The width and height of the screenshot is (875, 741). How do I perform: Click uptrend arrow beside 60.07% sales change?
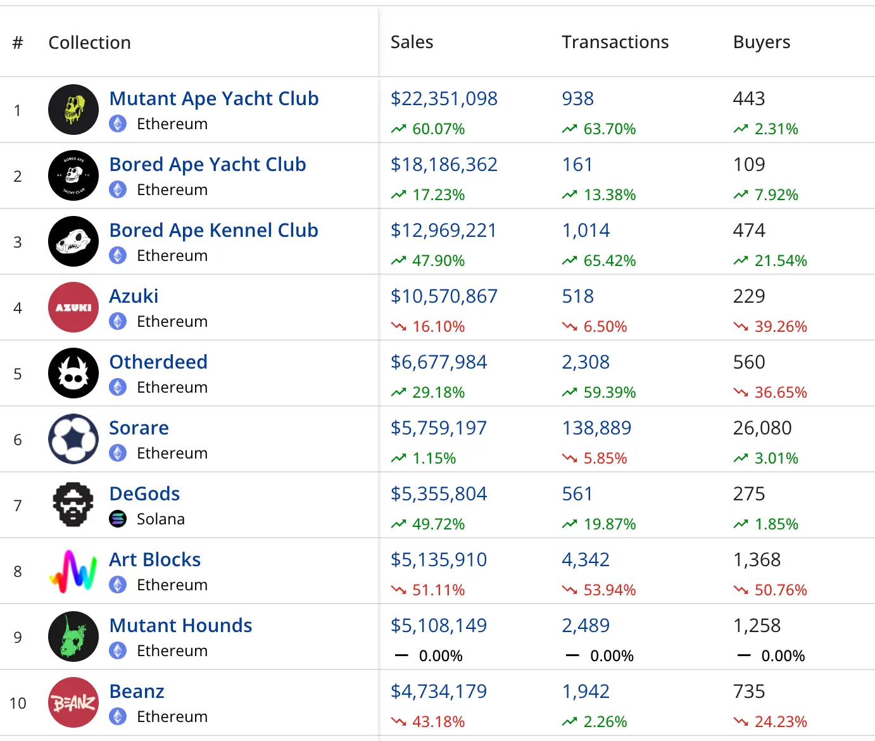pos(398,129)
